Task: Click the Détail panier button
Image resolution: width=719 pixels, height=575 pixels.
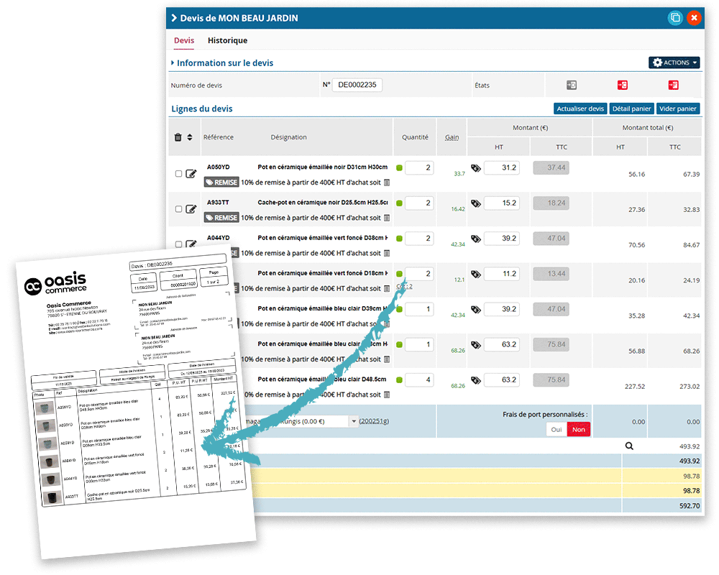Action: pyautogui.click(x=631, y=109)
